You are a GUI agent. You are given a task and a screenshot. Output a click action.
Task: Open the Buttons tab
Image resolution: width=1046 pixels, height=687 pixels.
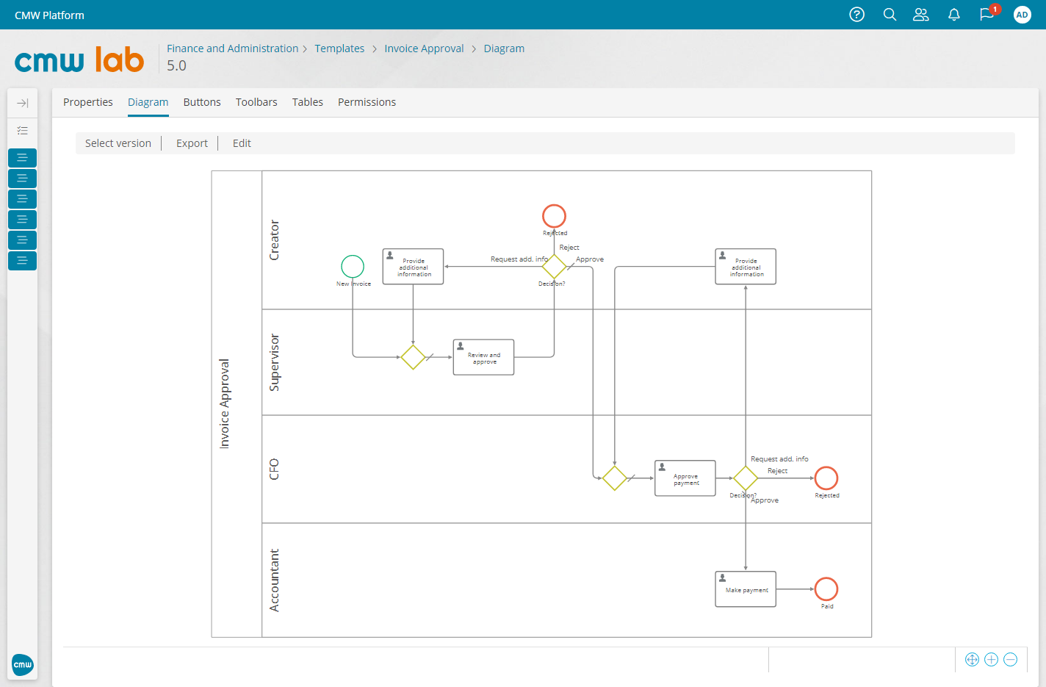tap(202, 102)
